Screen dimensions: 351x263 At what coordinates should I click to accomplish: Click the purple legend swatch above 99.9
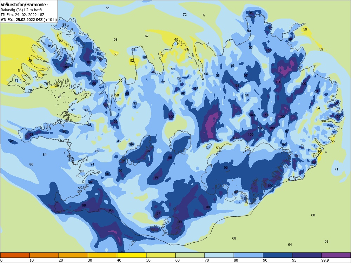pos(336,255)
